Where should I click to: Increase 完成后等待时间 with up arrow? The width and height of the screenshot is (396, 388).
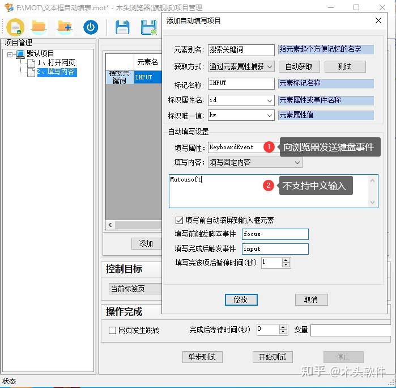coord(283,327)
